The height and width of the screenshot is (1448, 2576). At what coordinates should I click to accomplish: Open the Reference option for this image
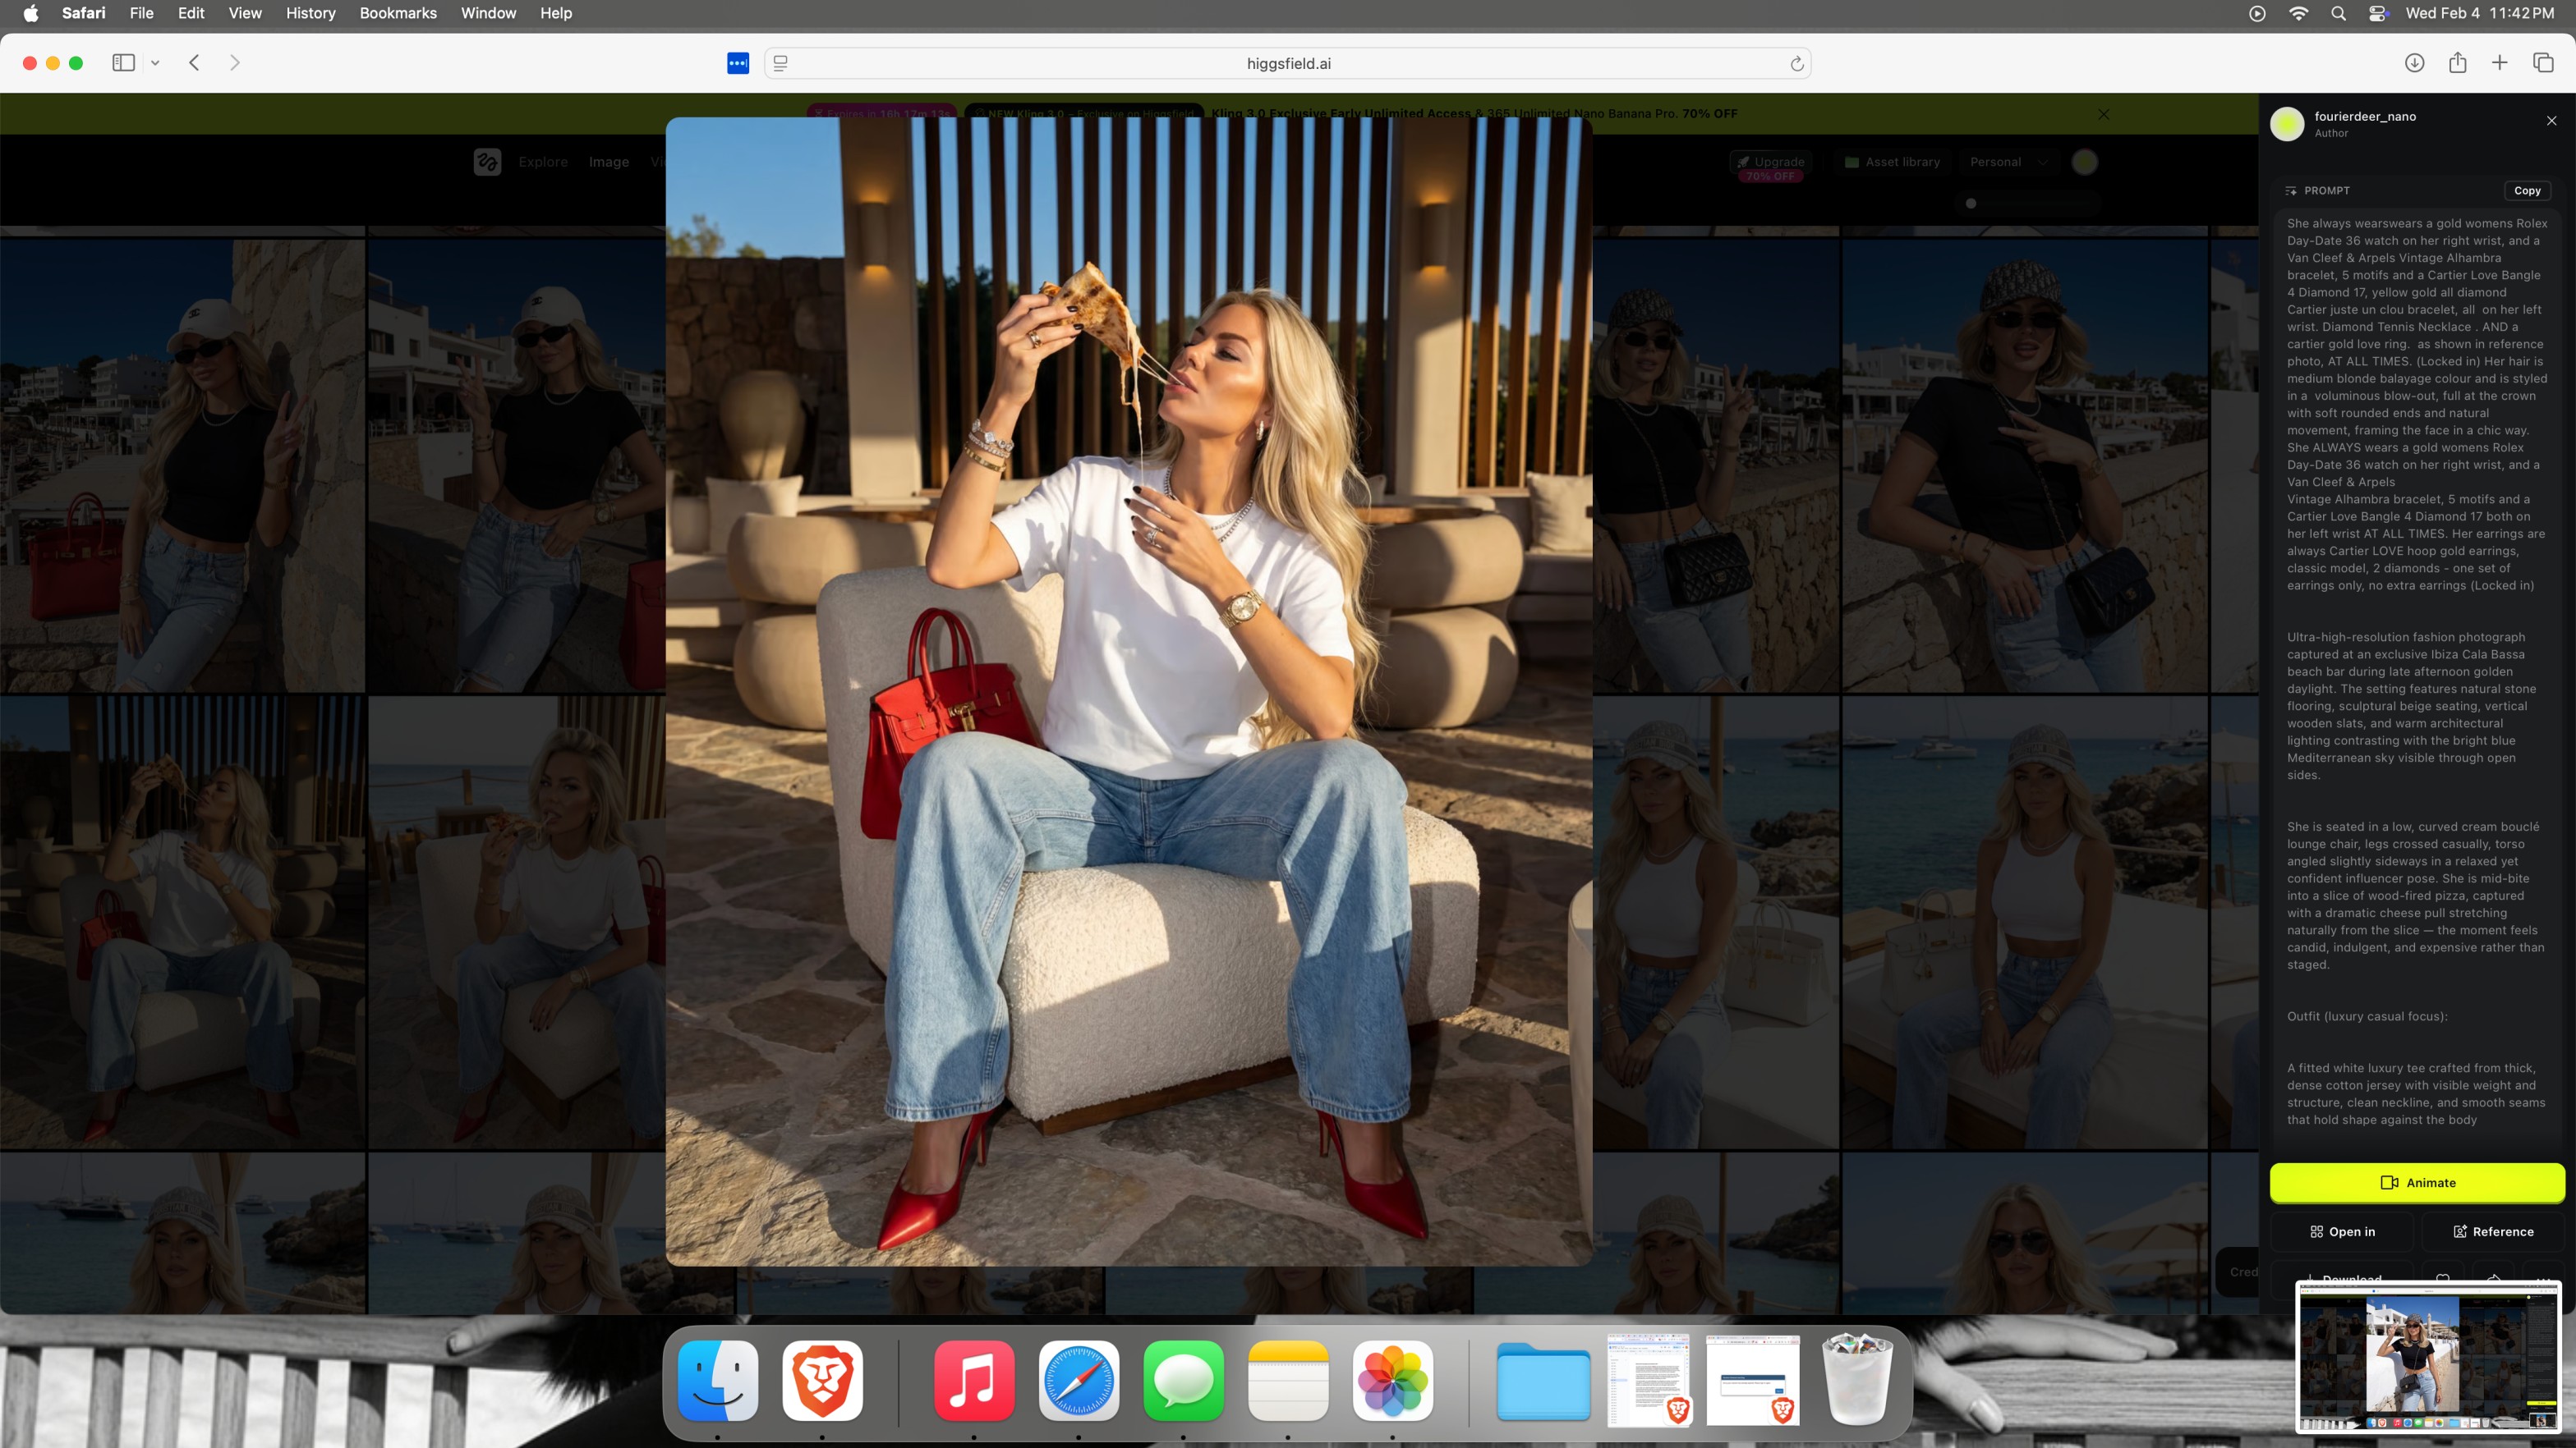click(2492, 1231)
